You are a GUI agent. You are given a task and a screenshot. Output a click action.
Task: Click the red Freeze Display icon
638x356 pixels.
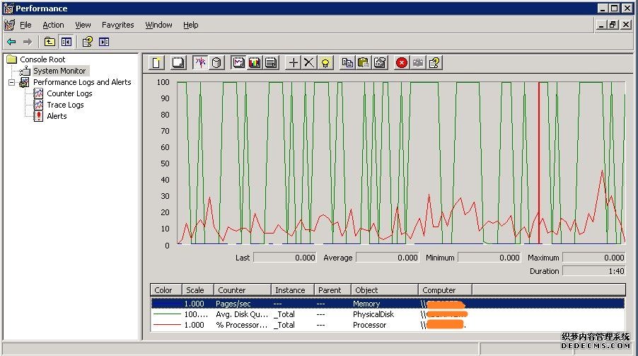pyautogui.click(x=402, y=63)
